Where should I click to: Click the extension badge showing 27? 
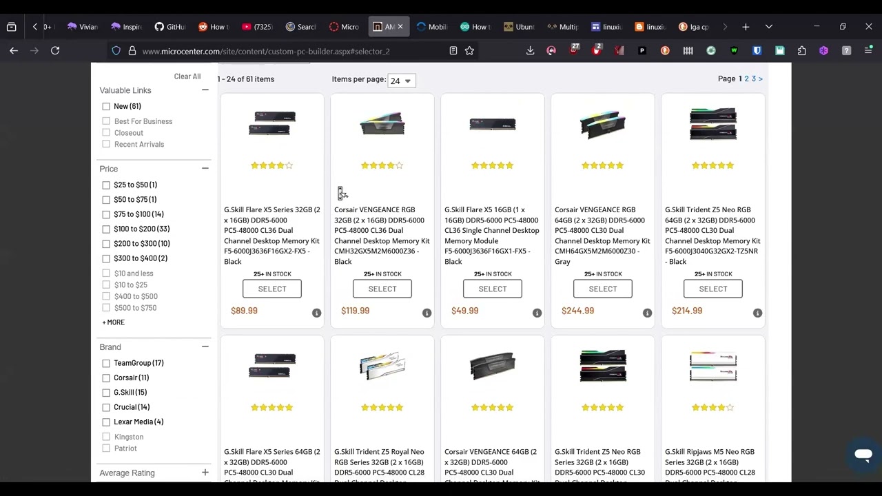(x=574, y=50)
